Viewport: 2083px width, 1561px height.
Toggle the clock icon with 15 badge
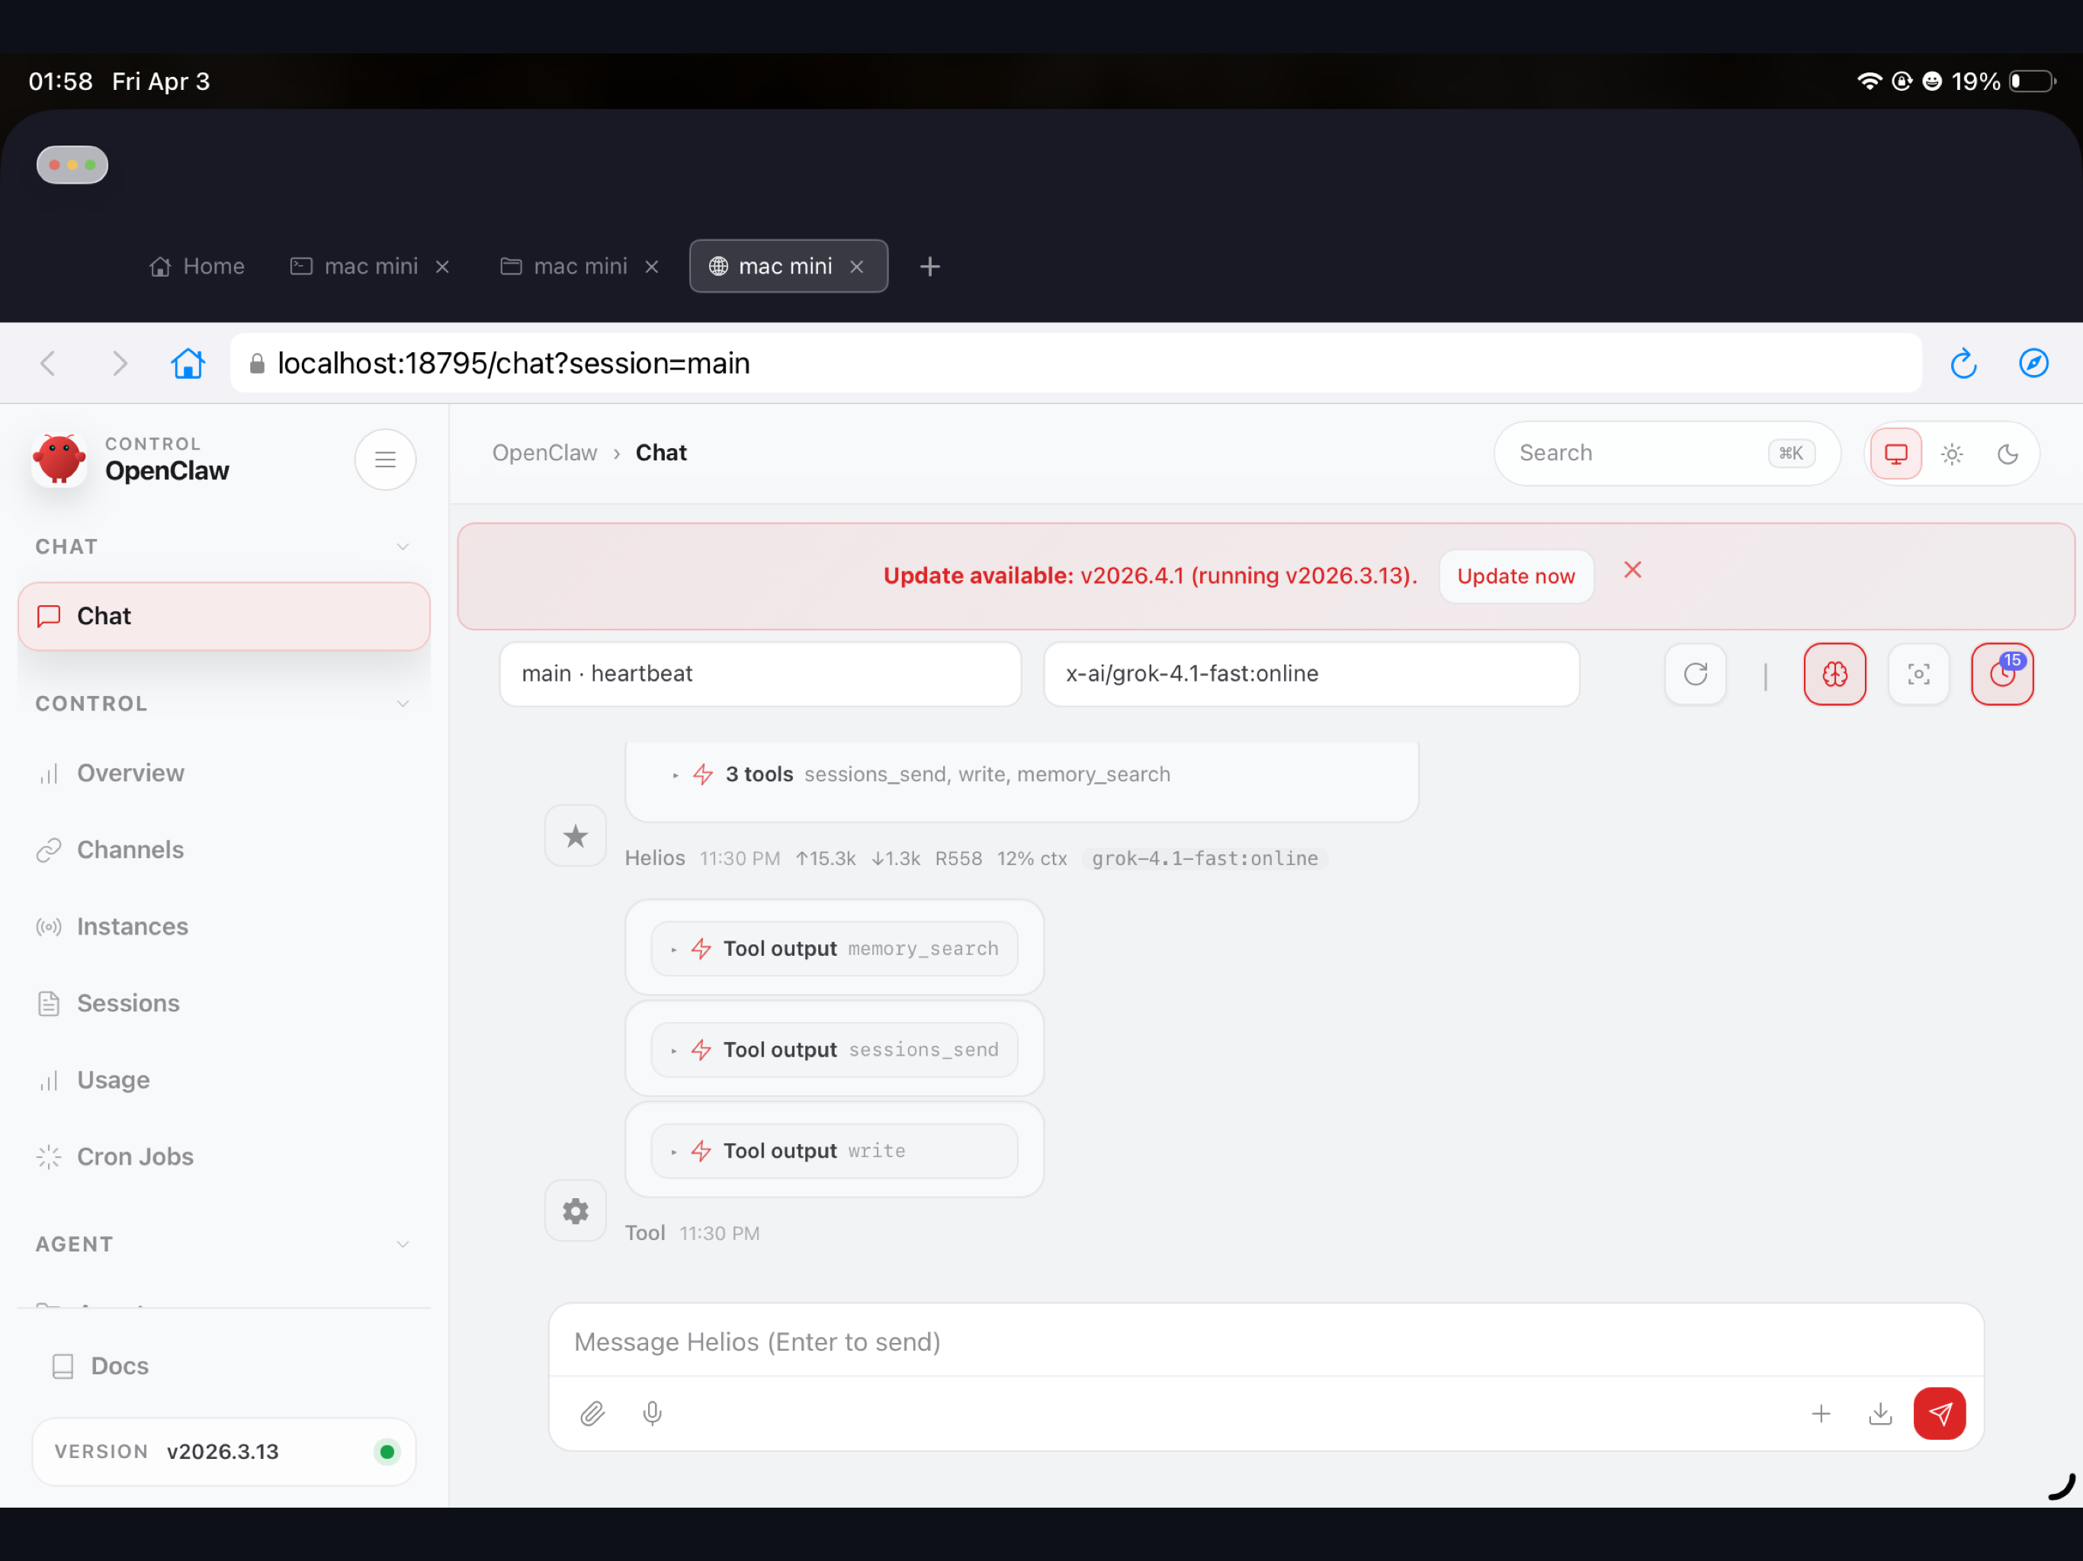pos(2001,673)
